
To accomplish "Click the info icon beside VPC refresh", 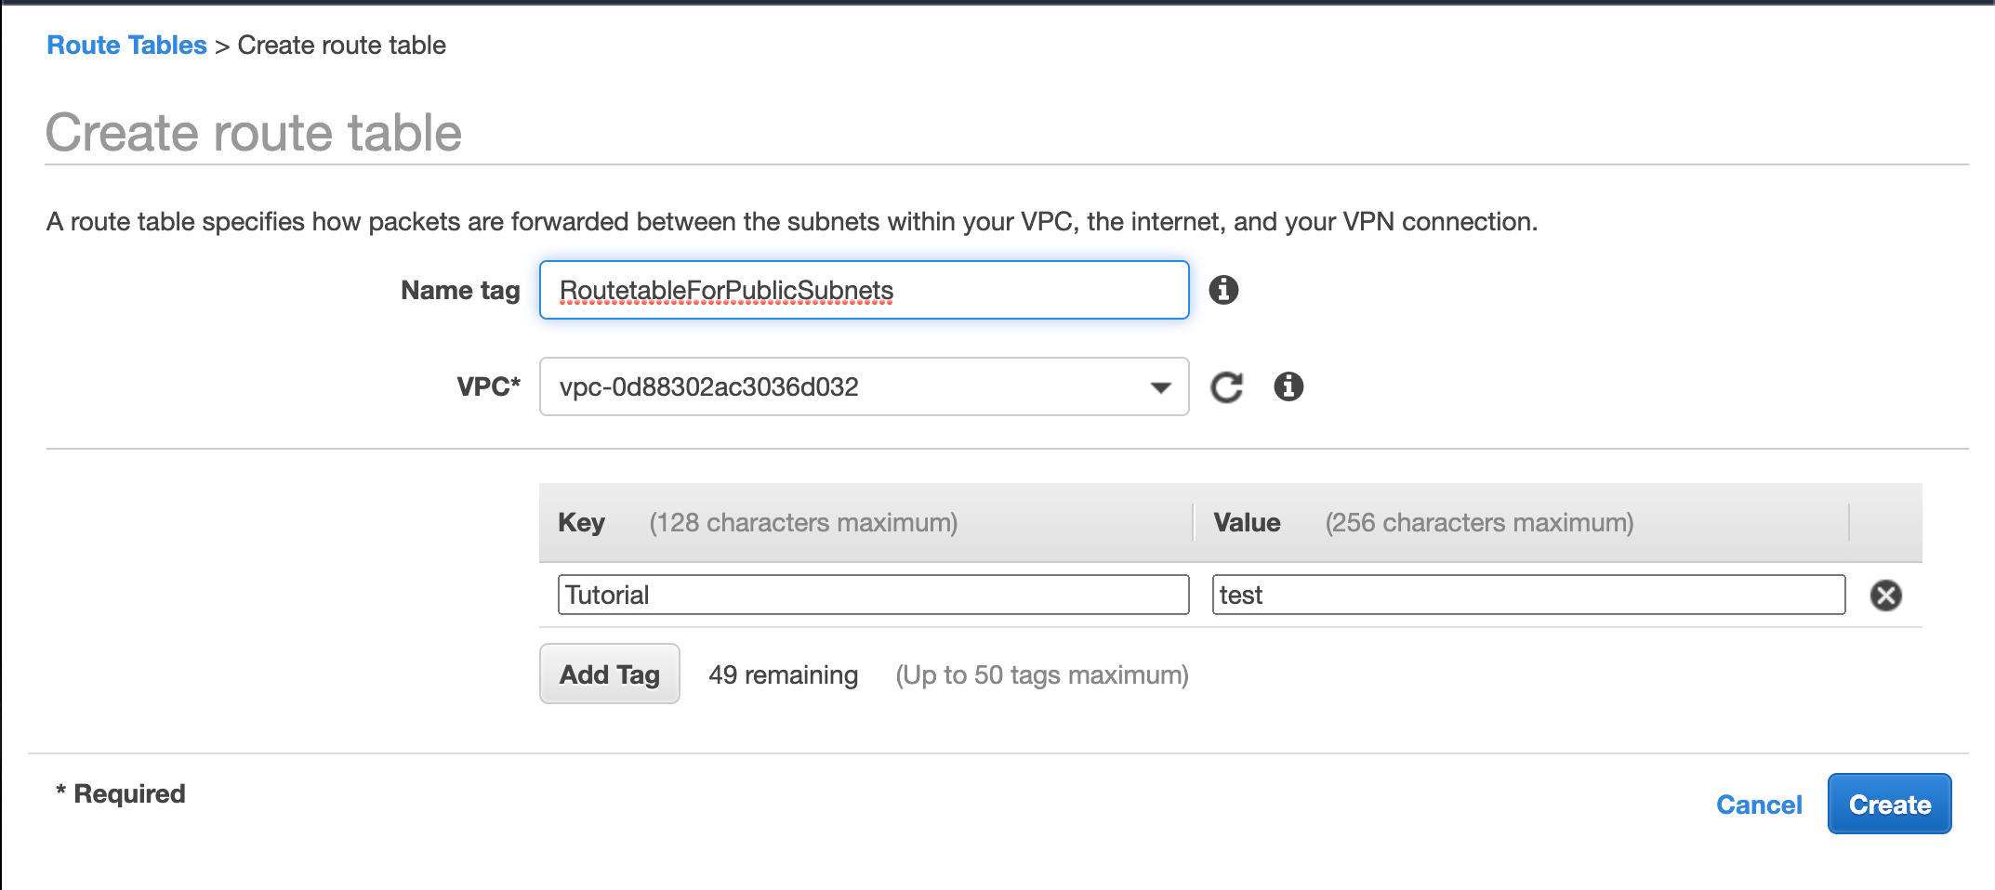I will tap(1288, 386).
